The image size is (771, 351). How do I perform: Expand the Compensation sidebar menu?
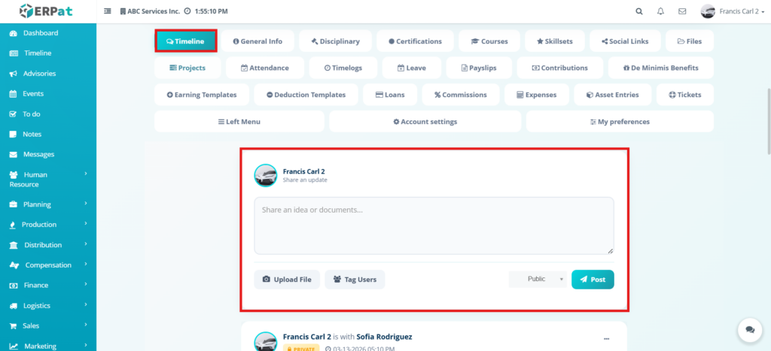48,265
